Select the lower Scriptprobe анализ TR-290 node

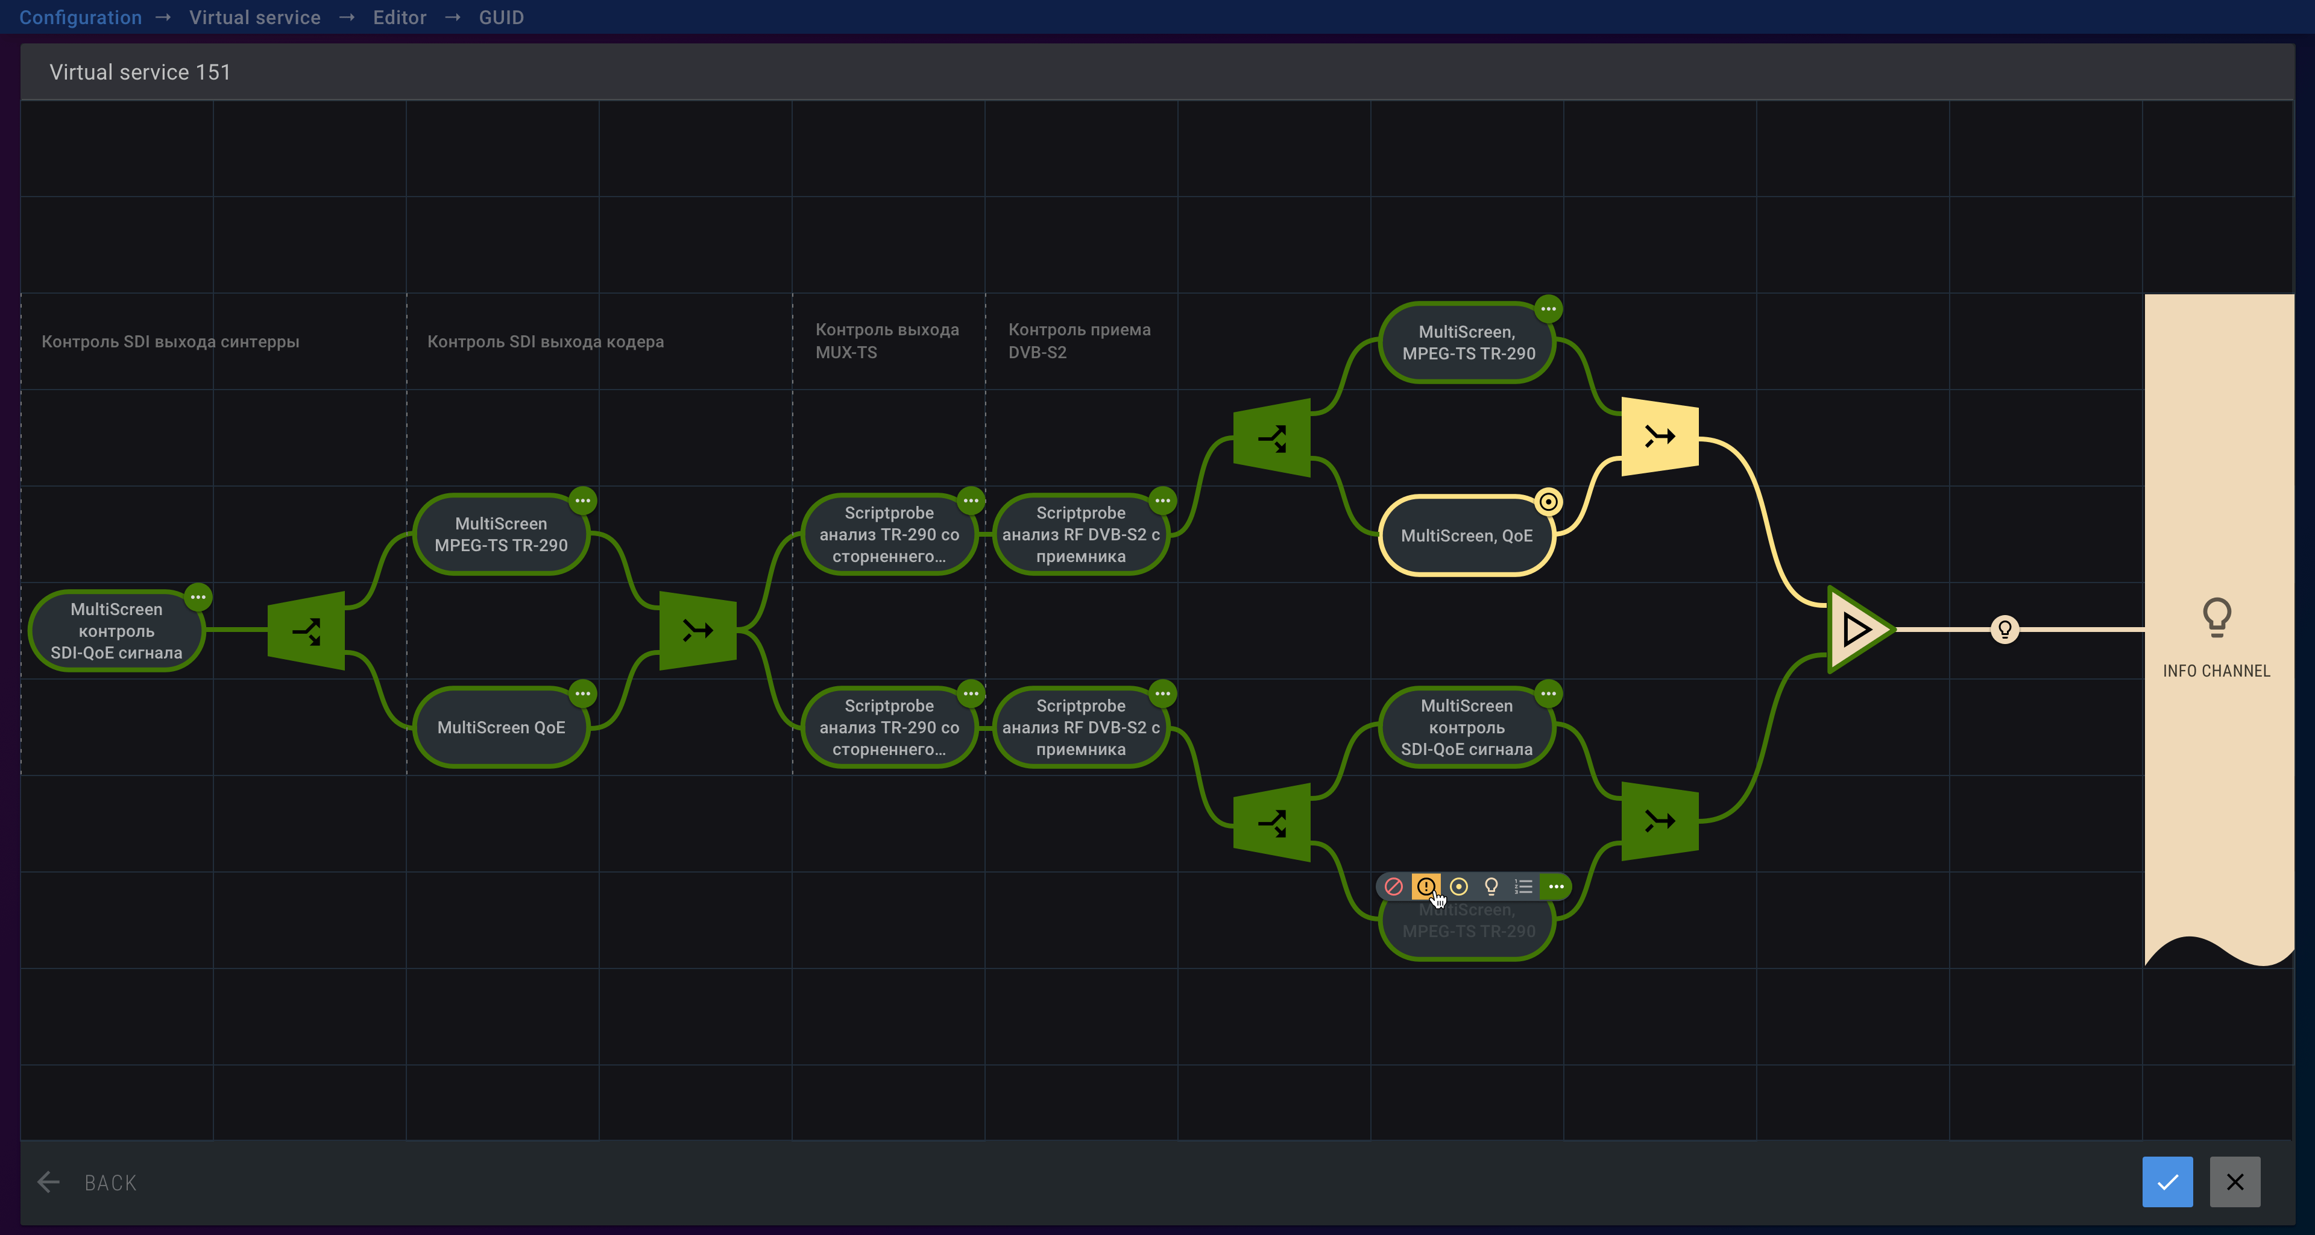pyautogui.click(x=889, y=727)
